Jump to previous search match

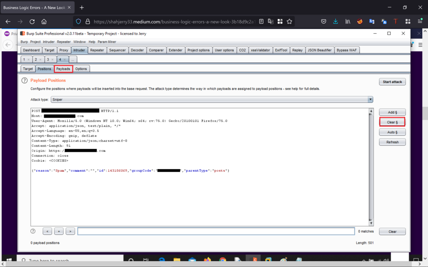47,231
